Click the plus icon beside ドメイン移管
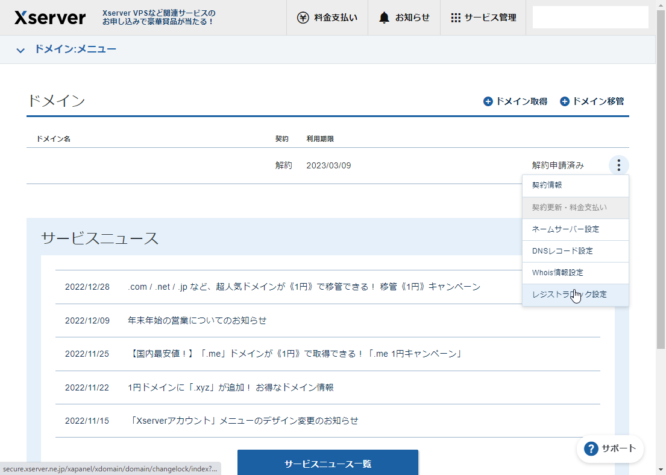The image size is (666, 475). coord(564,101)
